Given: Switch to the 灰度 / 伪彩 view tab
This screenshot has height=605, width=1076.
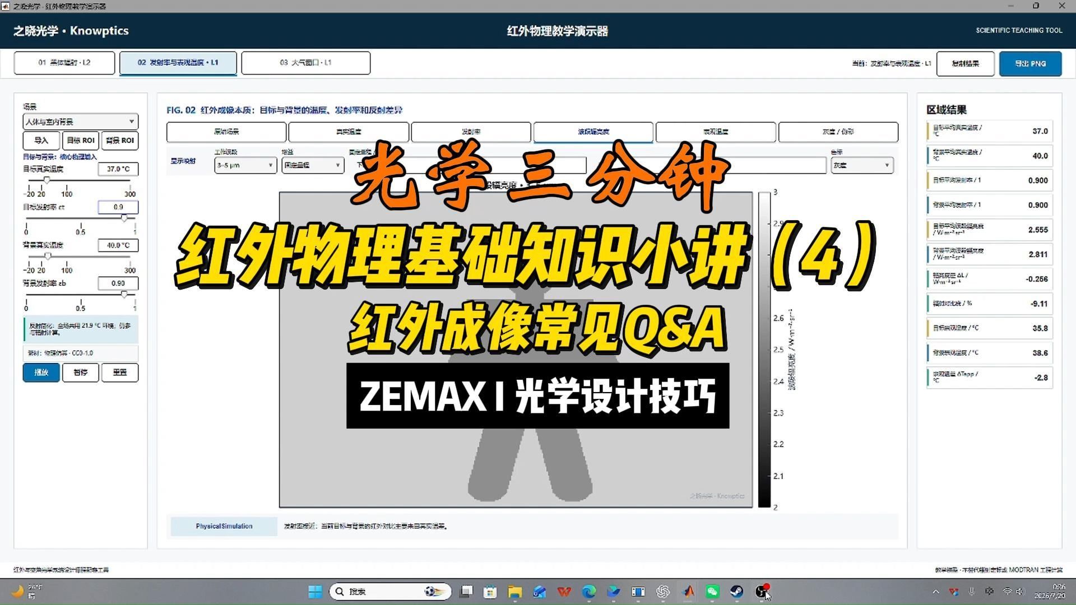Looking at the screenshot, I should click(x=838, y=132).
